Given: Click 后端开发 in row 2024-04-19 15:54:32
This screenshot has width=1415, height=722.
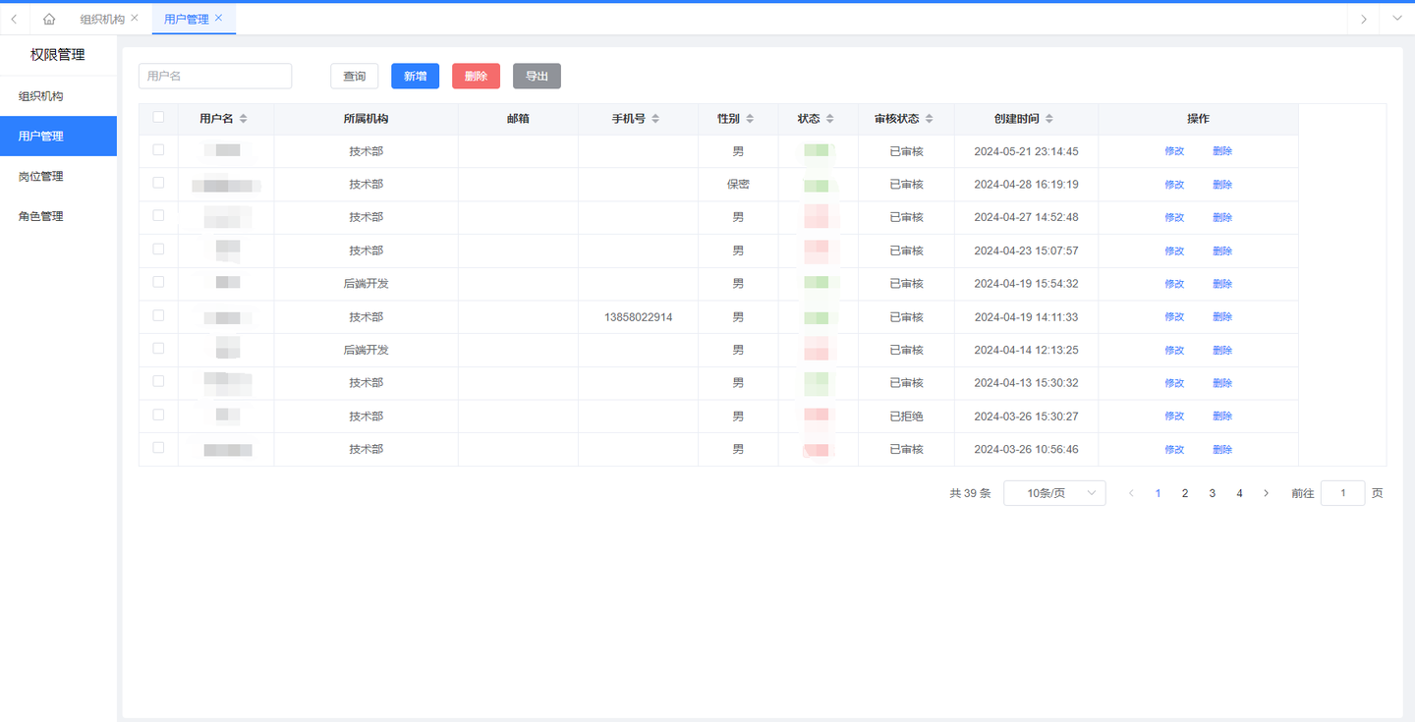Looking at the screenshot, I should tap(367, 284).
